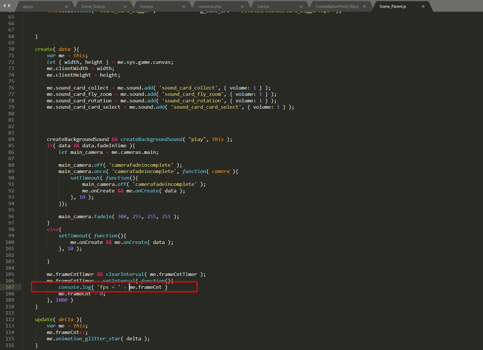The width and height of the screenshot is (483, 350).
Task: Click the 'clearInterval' function call
Action: click(125, 274)
